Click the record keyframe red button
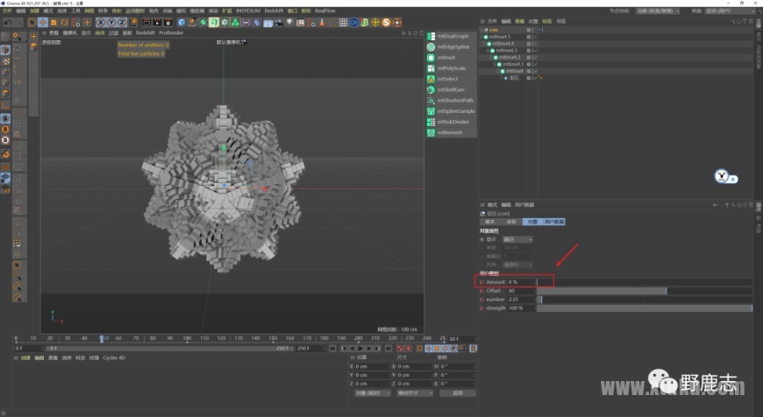Screen dimensions: 763x417 point(400,349)
